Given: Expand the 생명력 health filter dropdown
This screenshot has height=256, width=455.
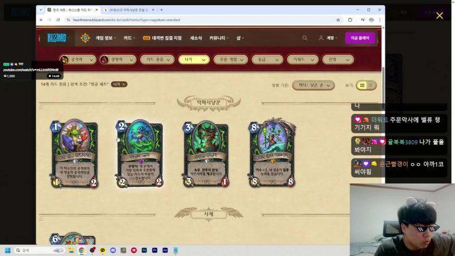Looking at the screenshot, I should (118, 60).
